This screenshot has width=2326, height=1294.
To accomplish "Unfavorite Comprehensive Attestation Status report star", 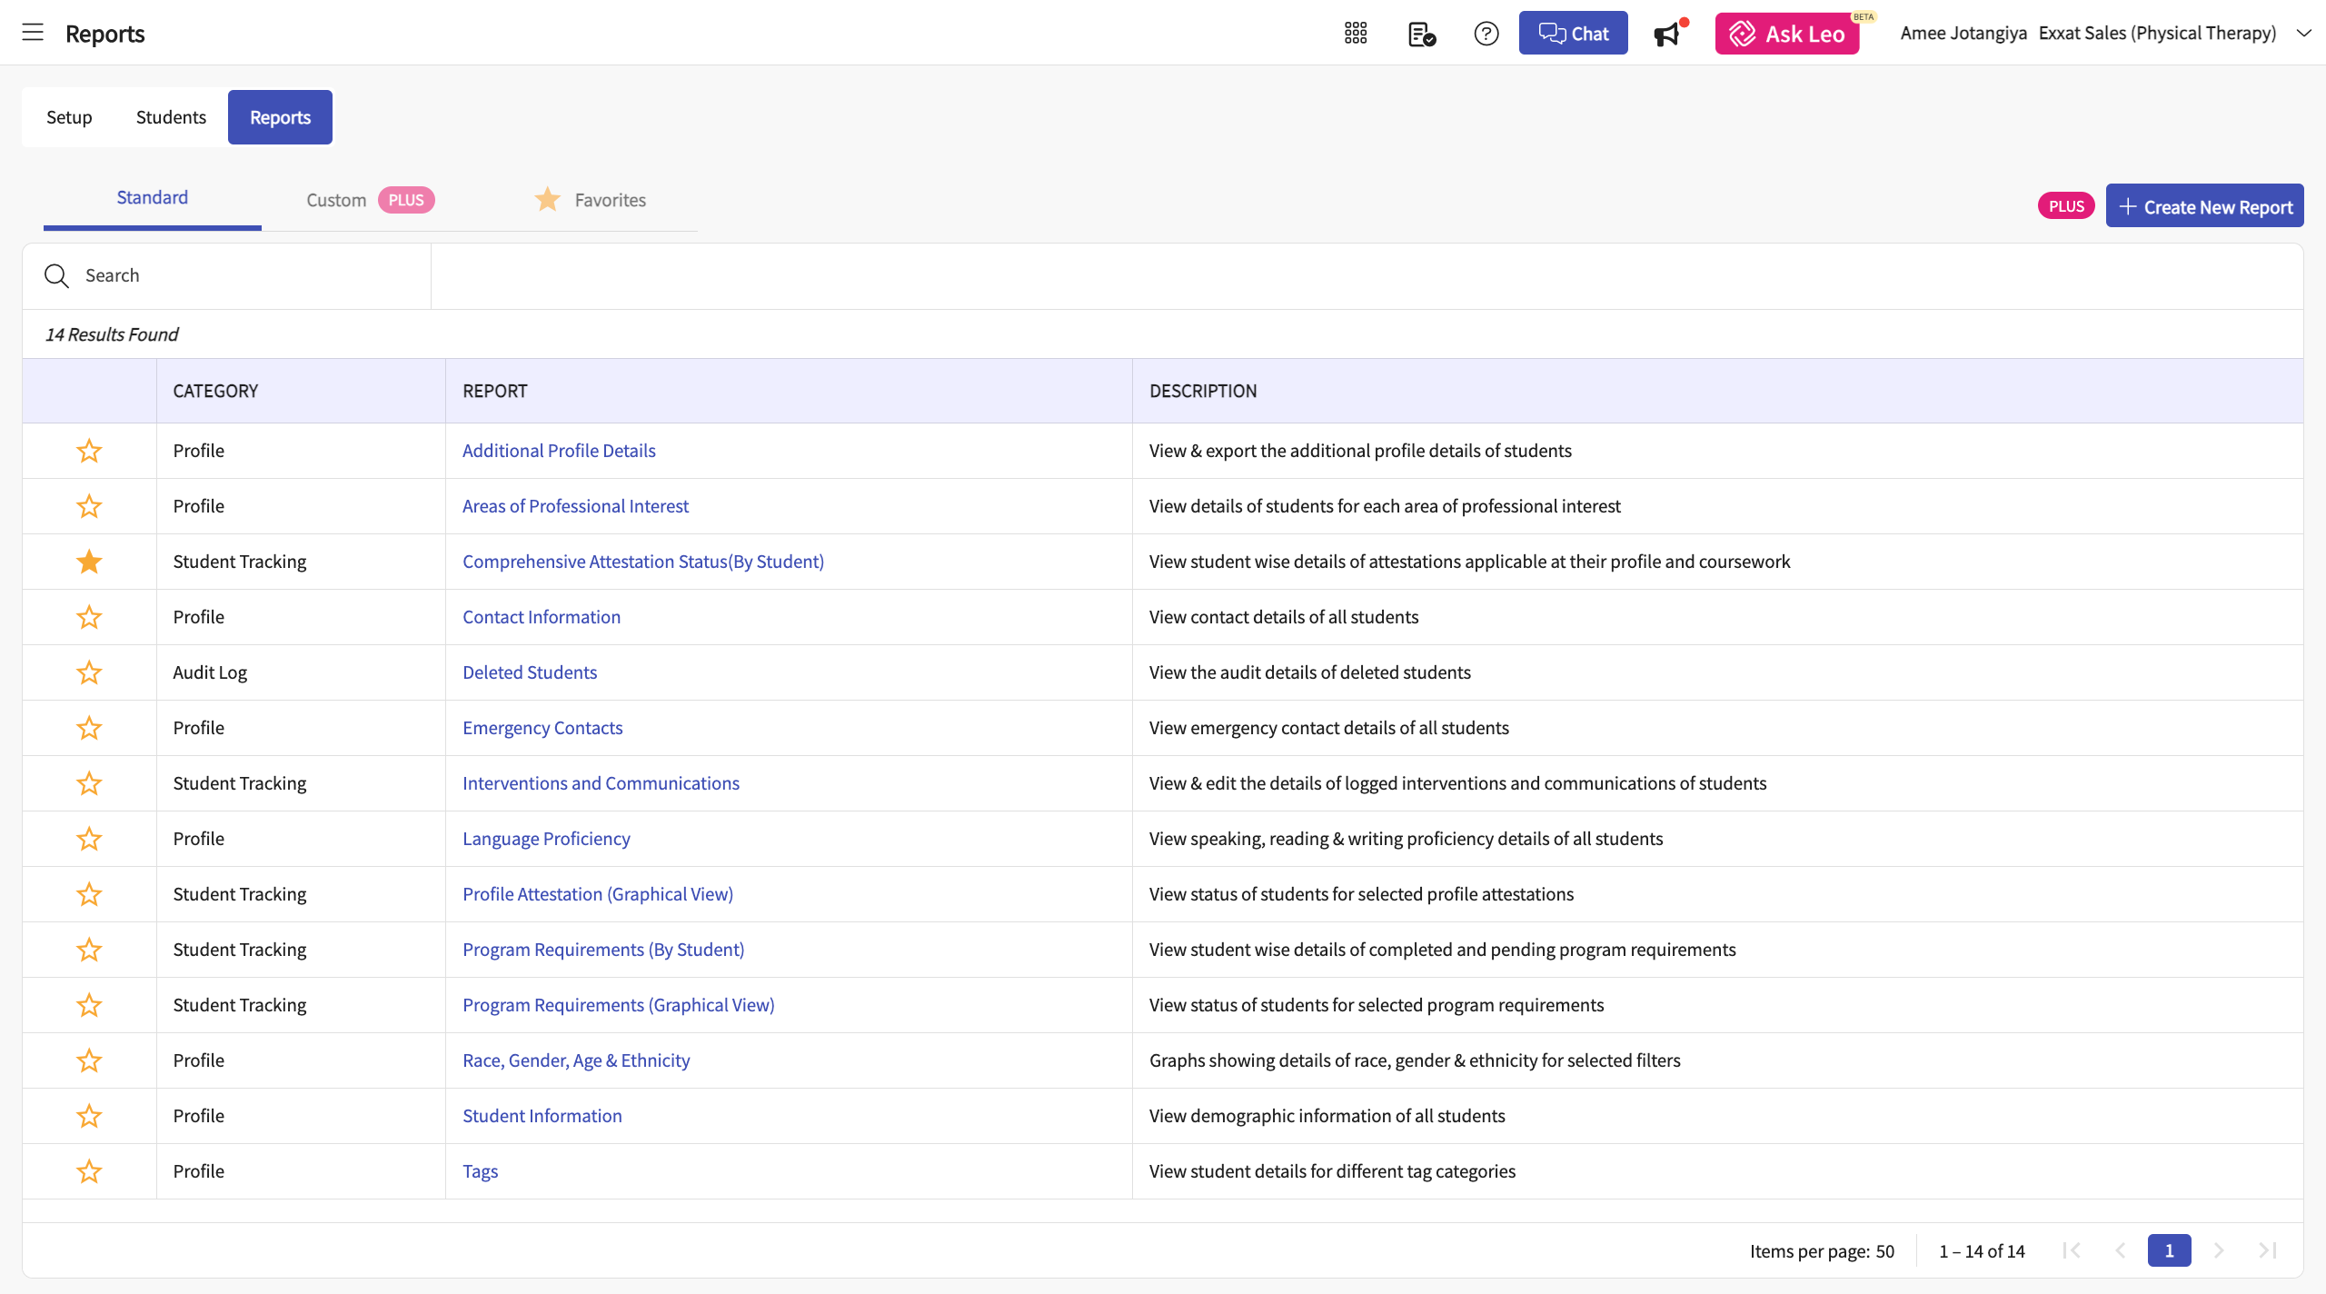I will click(89, 562).
